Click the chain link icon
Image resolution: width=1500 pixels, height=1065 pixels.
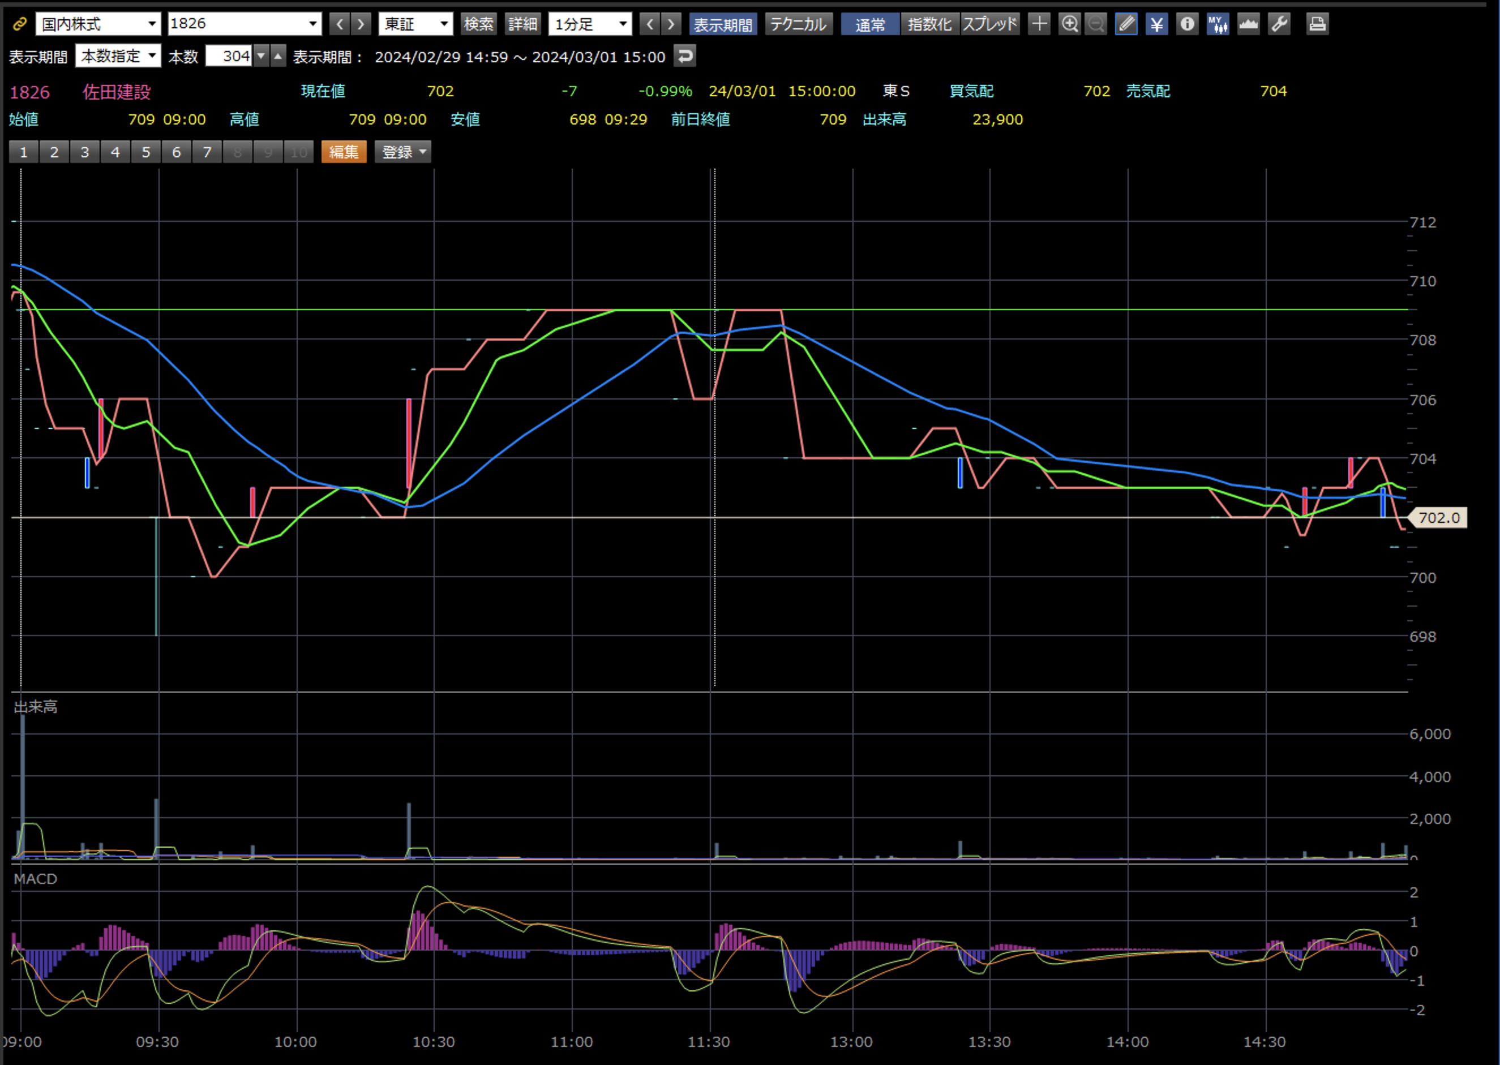20,24
